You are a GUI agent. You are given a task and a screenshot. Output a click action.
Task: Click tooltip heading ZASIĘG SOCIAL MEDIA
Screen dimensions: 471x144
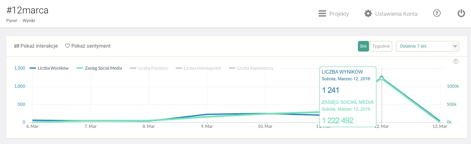pos(348,102)
